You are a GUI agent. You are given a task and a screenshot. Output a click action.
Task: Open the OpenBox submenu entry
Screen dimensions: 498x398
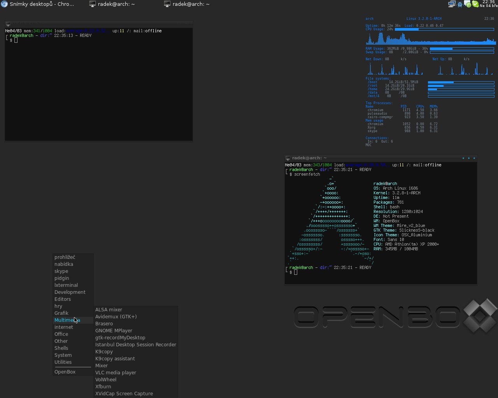[73, 372]
